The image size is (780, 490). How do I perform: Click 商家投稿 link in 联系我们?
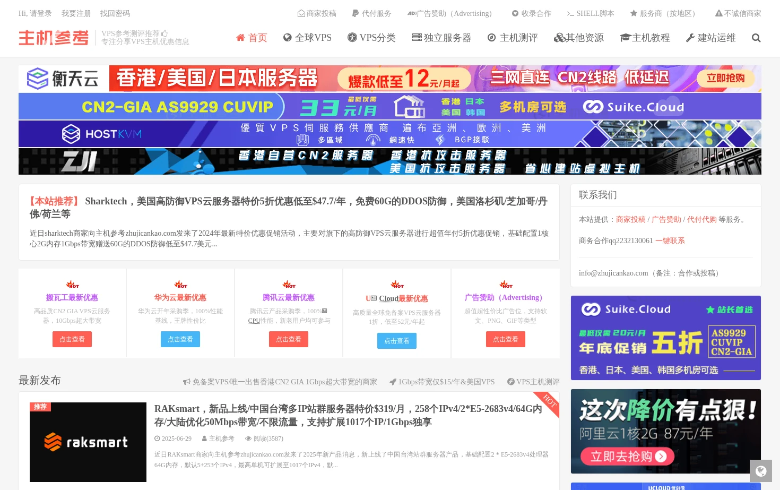[631, 219]
